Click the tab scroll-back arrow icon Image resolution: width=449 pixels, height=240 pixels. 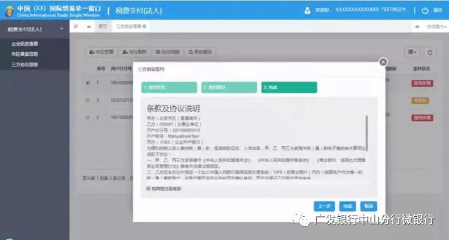point(89,26)
